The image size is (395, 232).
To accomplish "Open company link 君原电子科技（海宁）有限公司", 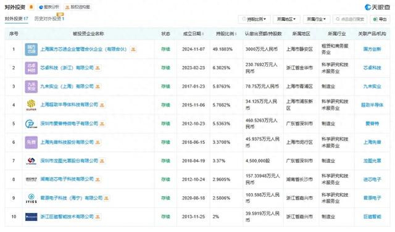I will coord(72,198).
